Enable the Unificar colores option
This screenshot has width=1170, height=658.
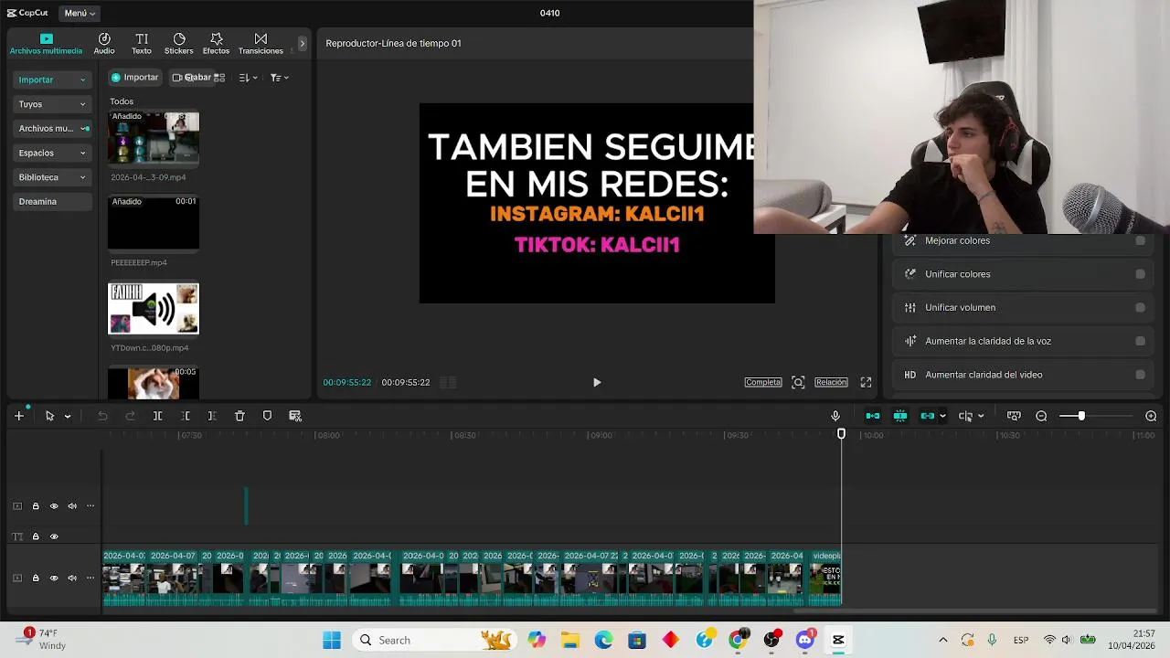1140,274
